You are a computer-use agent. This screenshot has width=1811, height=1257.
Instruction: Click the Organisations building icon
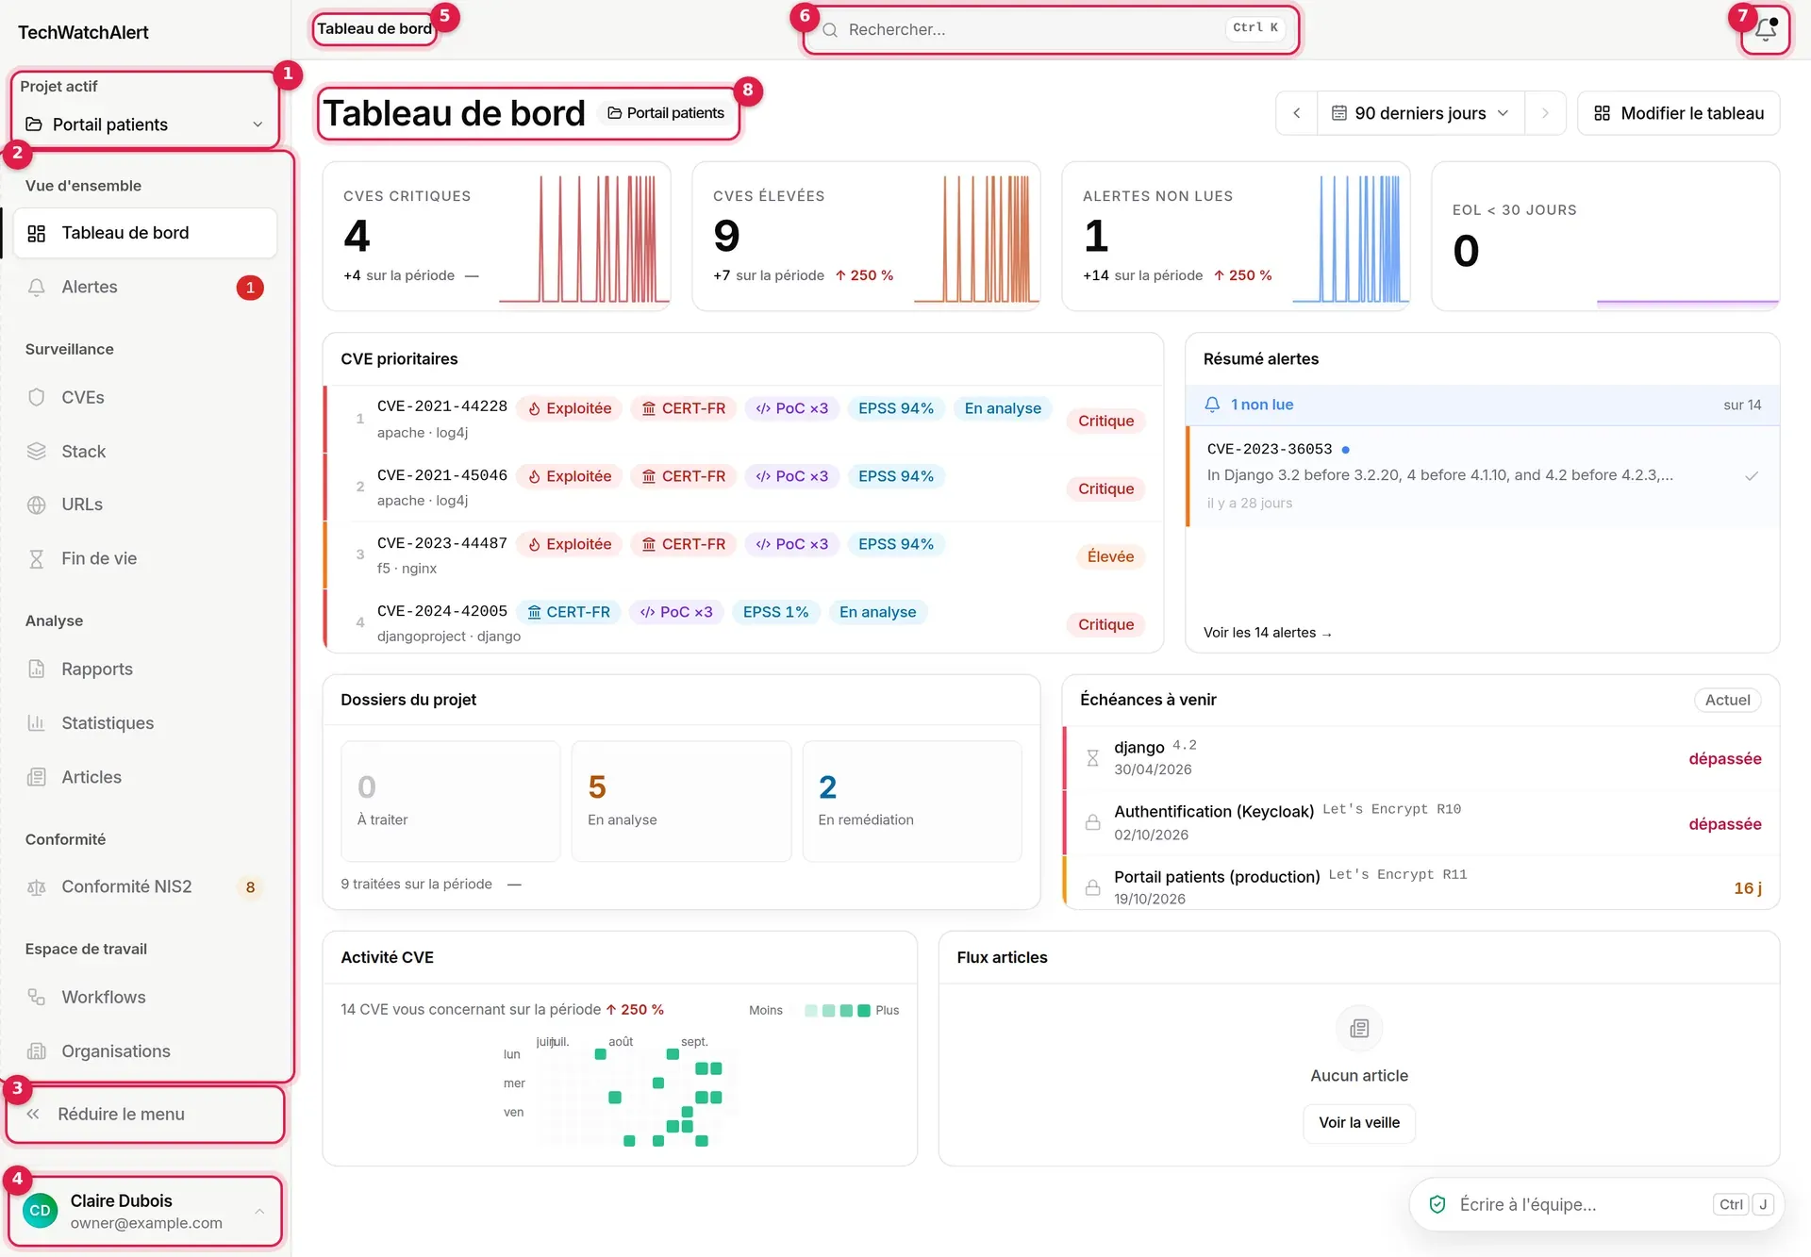pos(37,1051)
